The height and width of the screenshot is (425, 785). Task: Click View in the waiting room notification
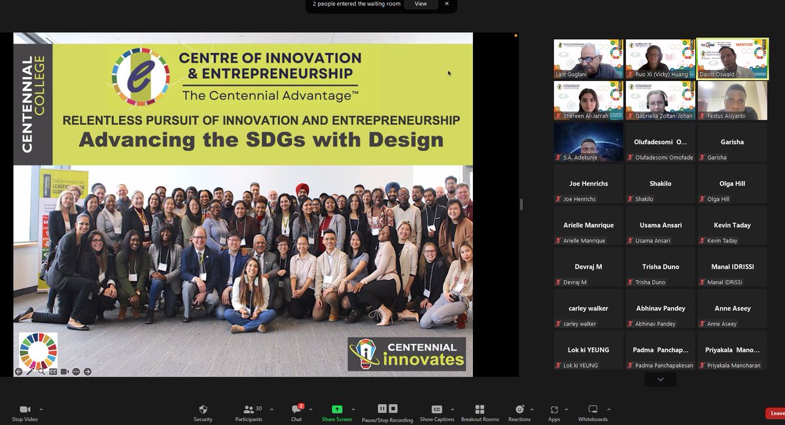coord(421,4)
